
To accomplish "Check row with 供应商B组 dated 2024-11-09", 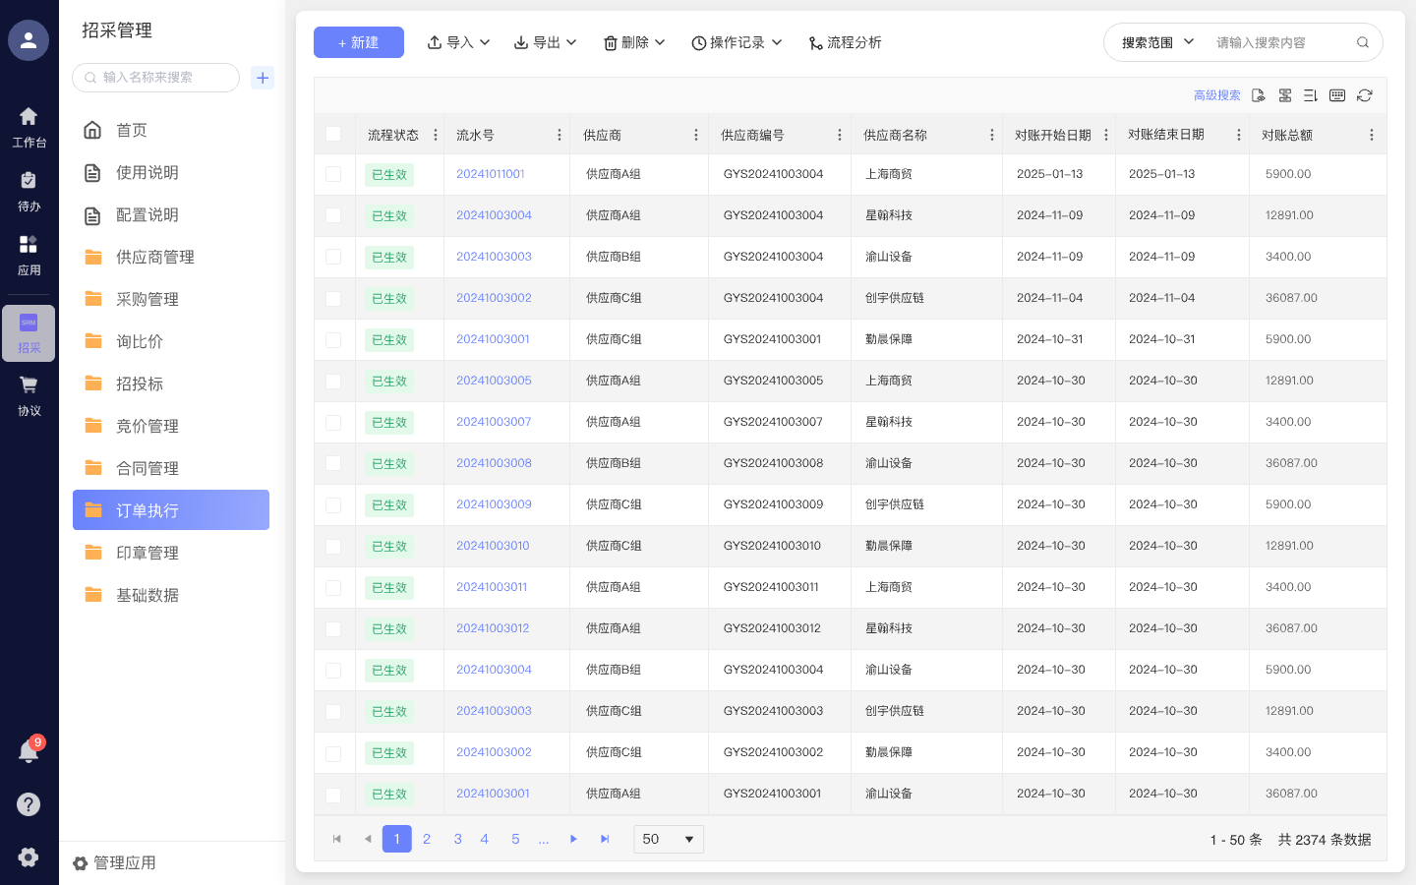I will [333, 257].
